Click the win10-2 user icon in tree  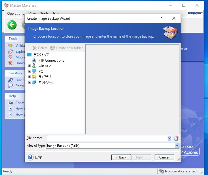[34, 66]
